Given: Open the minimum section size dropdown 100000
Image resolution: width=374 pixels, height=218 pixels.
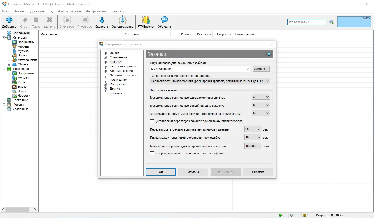Looking at the screenshot, I should (253, 146).
